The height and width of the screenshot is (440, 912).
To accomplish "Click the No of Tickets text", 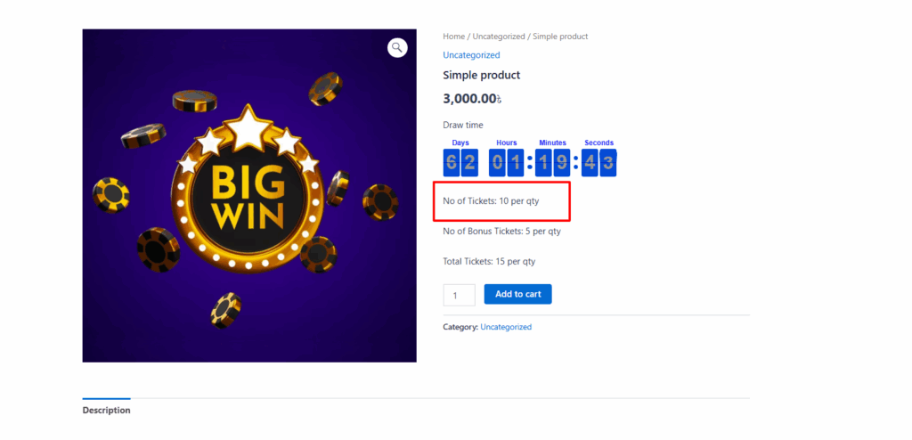I will [x=491, y=200].
